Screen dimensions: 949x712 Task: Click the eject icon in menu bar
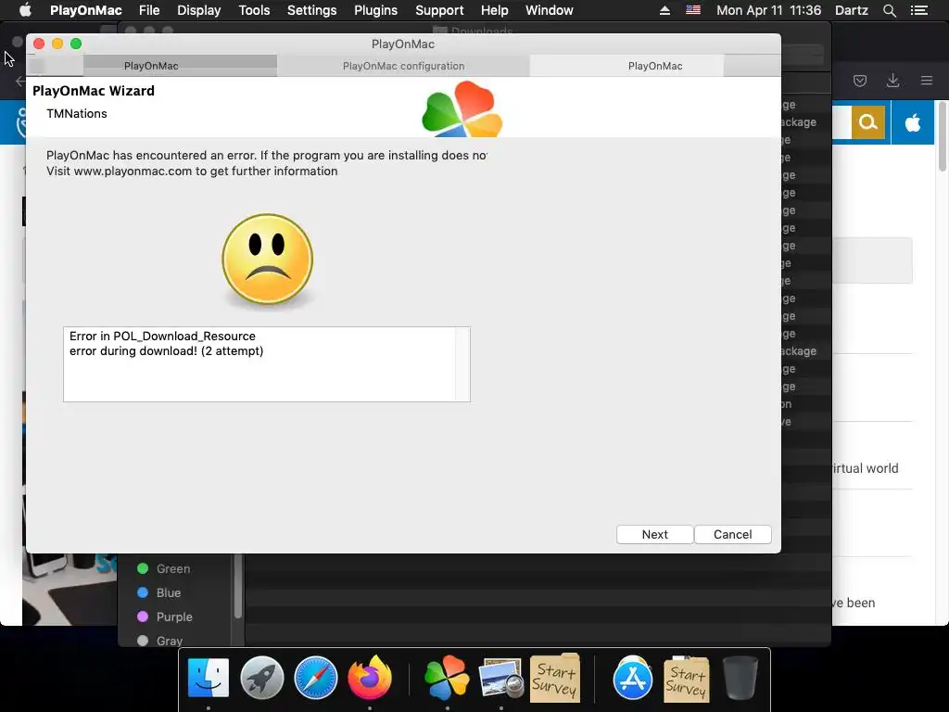pyautogui.click(x=664, y=10)
